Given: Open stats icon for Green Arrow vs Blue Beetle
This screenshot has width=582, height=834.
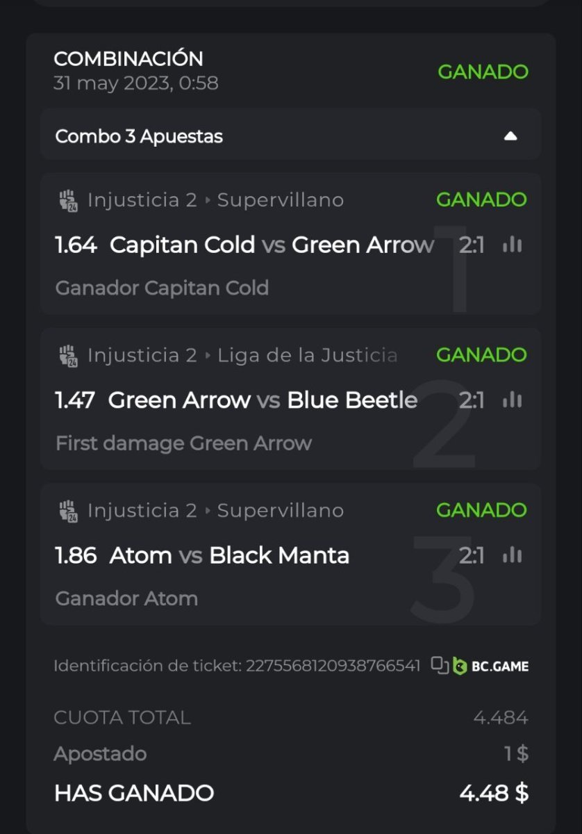Looking at the screenshot, I should tap(512, 400).
